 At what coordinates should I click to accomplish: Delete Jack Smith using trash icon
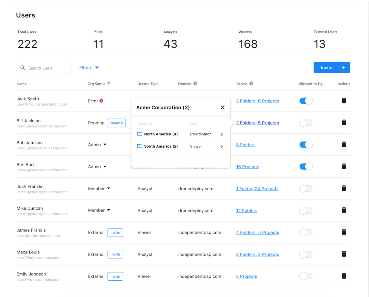(x=344, y=100)
